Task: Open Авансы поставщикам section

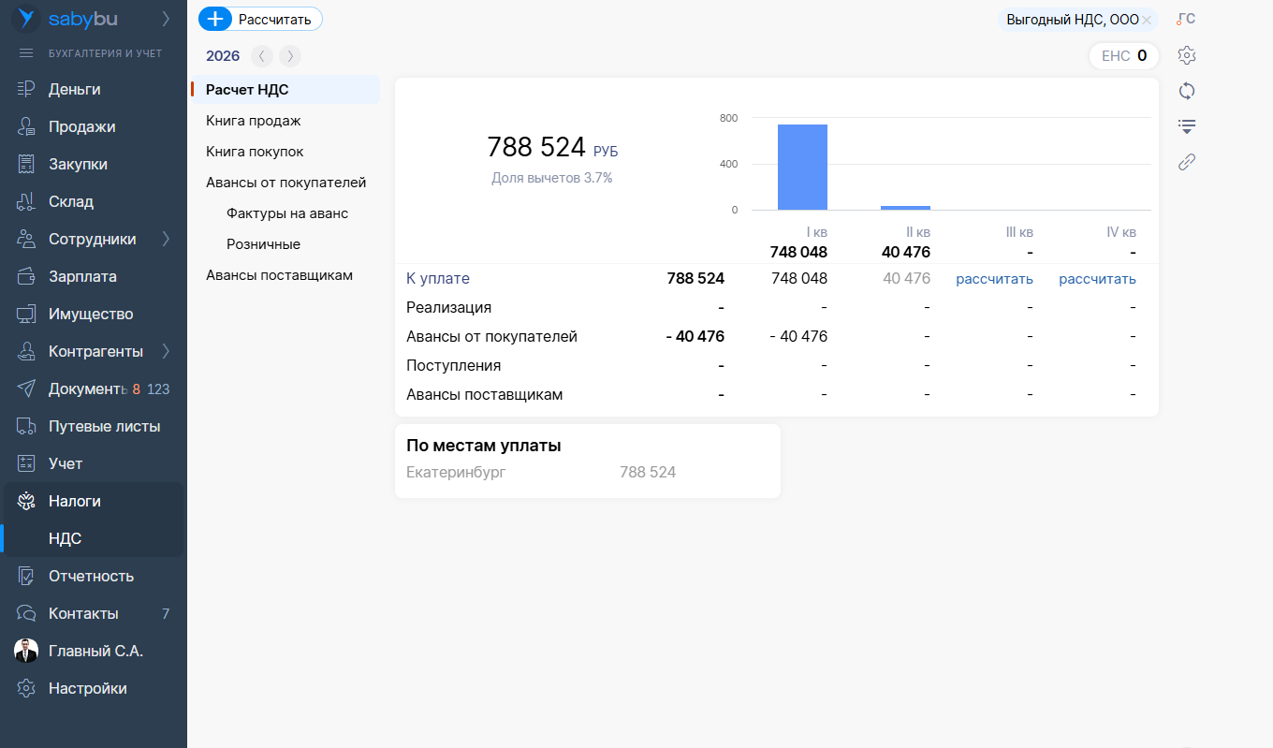Action: tap(279, 275)
